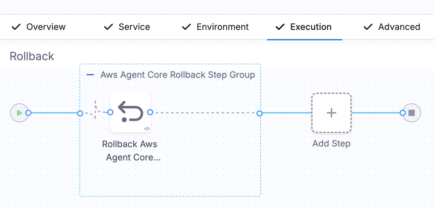Open the Overview tab
The image size is (434, 208).
[38, 27]
